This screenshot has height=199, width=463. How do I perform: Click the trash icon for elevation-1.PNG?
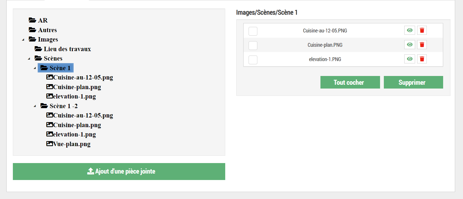[422, 59]
